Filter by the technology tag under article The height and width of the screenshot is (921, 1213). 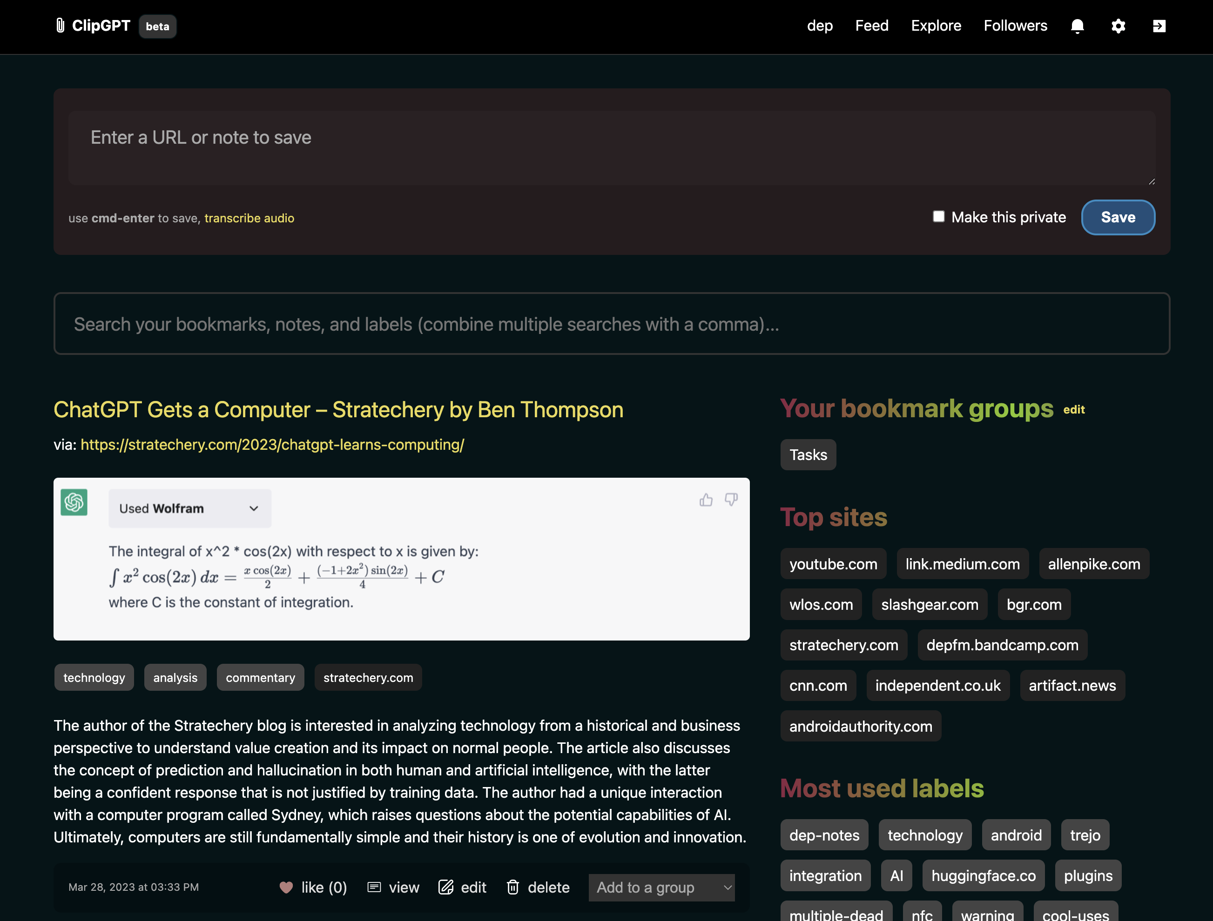pyautogui.click(x=94, y=678)
